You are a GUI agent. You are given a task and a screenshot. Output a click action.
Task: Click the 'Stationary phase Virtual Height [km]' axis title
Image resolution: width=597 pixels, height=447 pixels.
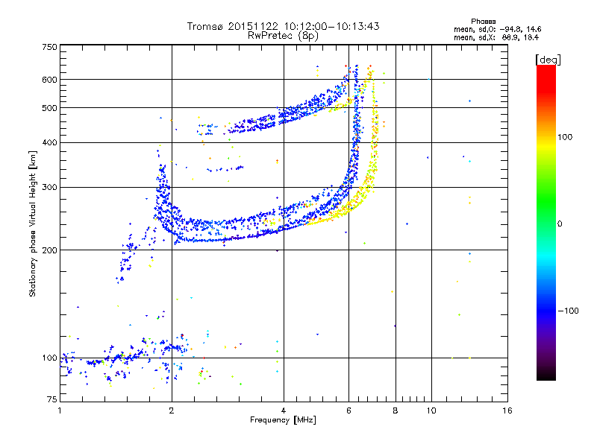[33, 223]
